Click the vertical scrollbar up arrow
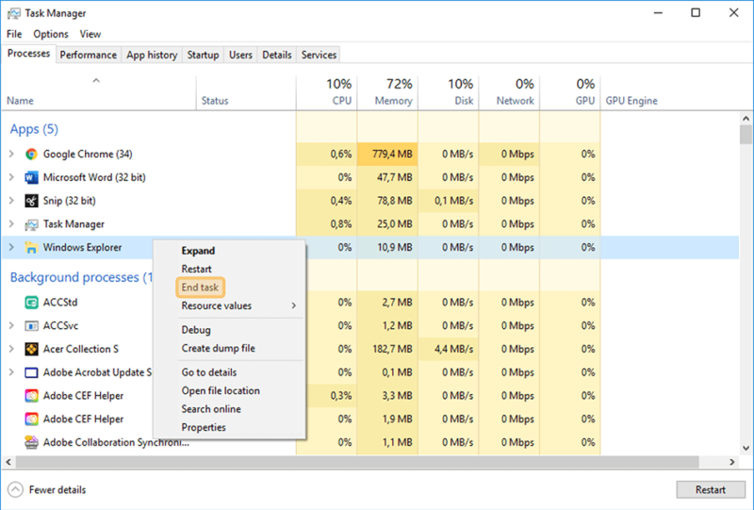Image resolution: width=754 pixels, height=510 pixels. tap(746, 119)
